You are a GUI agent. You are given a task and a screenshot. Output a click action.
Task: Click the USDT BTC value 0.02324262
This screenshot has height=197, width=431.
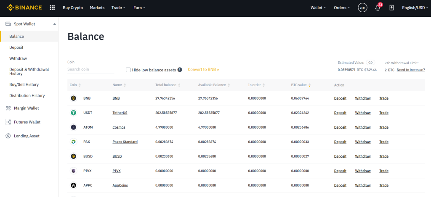pos(300,113)
